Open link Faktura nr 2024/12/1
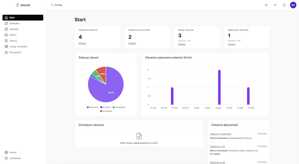The image size is (299, 164). click(x=220, y=134)
